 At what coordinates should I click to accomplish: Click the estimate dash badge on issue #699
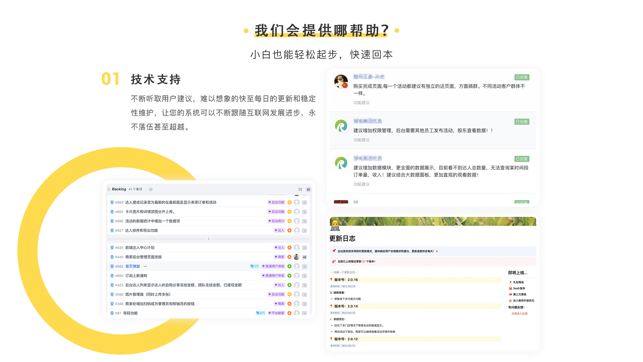tap(304, 222)
